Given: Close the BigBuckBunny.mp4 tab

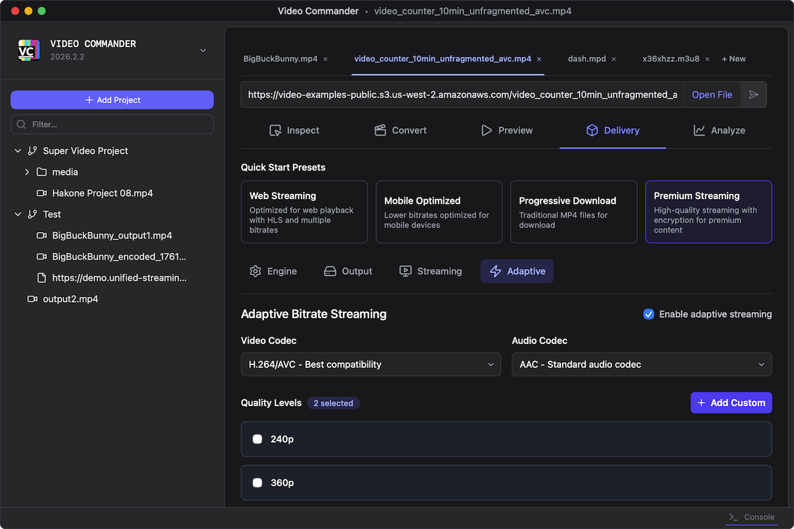Looking at the screenshot, I should click(326, 59).
